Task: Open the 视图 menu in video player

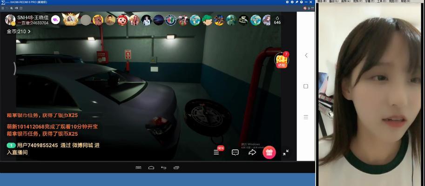Action: point(393,1)
